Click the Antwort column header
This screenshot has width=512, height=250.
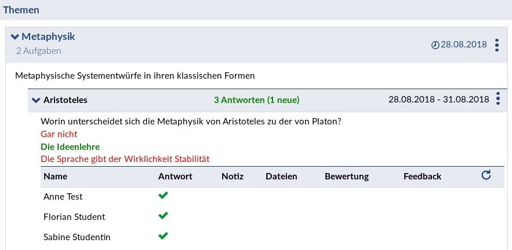(x=175, y=177)
